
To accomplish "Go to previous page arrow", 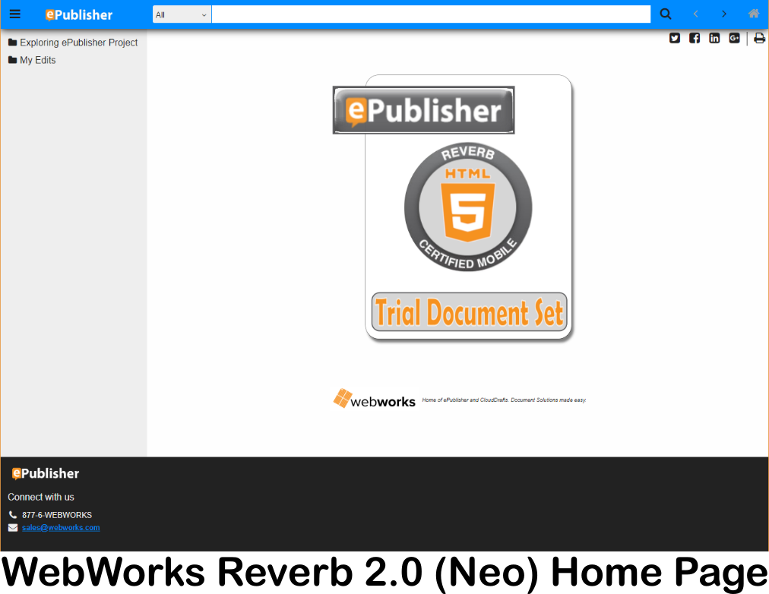I will click(x=695, y=14).
